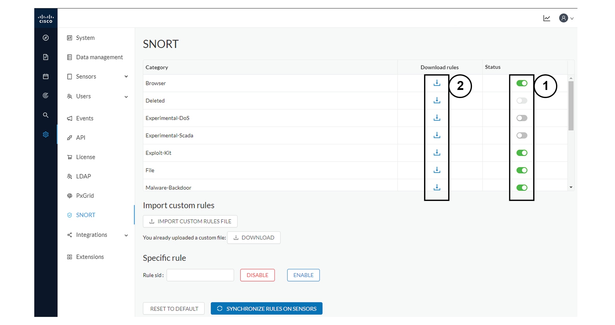Download Malware-Backdoor category rules
This screenshot has height=325, width=615.
pos(437,187)
